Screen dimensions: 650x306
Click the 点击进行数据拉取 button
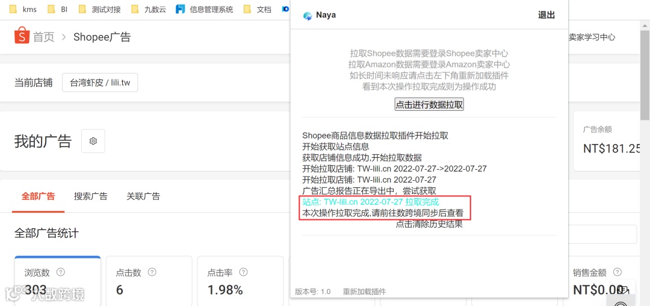click(429, 105)
